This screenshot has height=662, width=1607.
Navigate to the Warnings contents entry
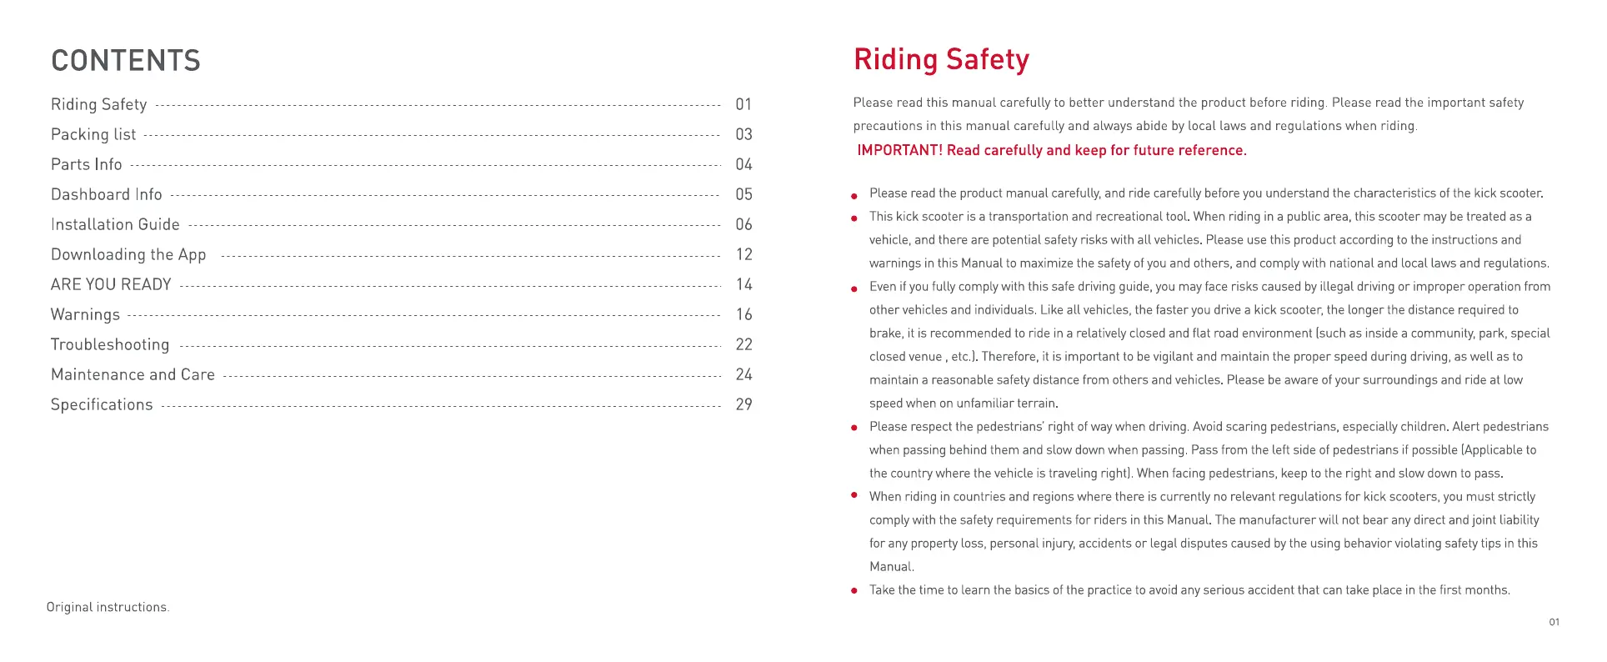point(85,314)
